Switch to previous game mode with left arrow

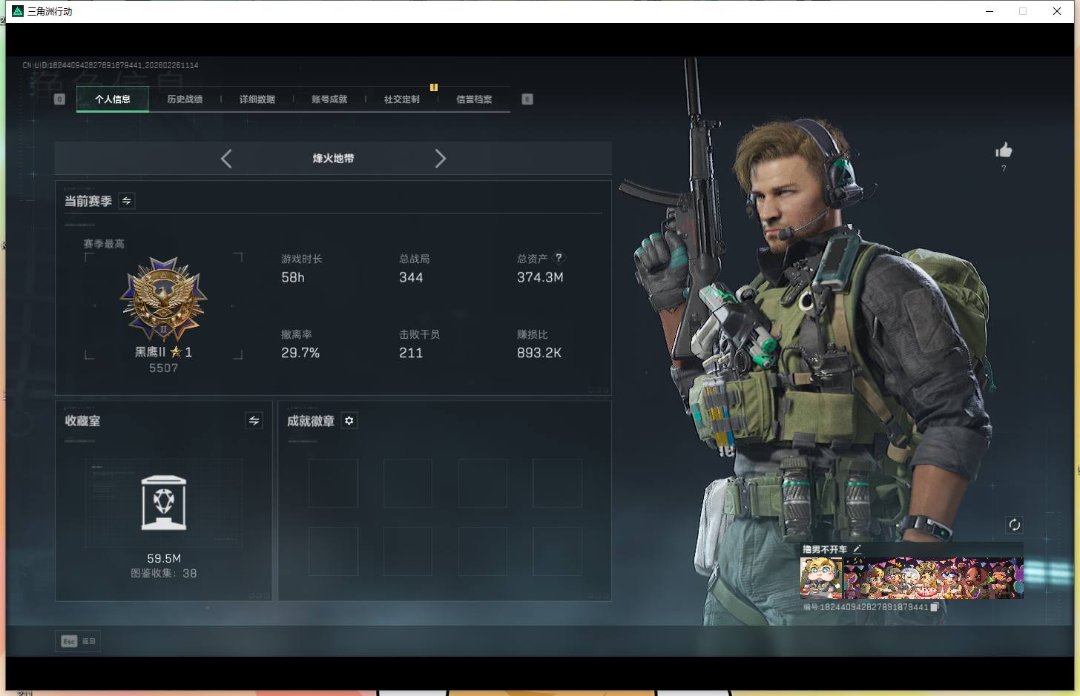pyautogui.click(x=226, y=159)
